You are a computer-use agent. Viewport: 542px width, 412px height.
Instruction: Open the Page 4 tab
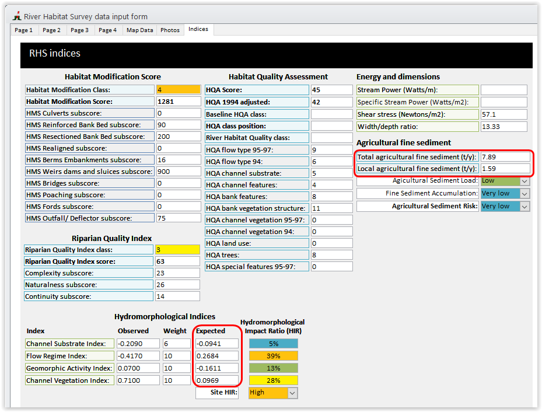[x=107, y=30]
